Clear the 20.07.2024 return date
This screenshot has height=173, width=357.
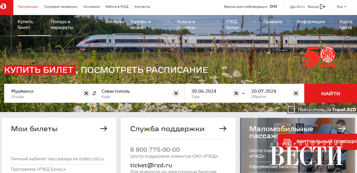pos(296,93)
